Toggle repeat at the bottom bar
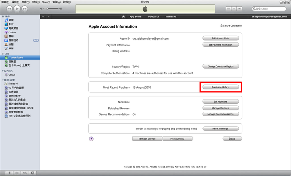The image size is (291, 176). click(25, 173)
